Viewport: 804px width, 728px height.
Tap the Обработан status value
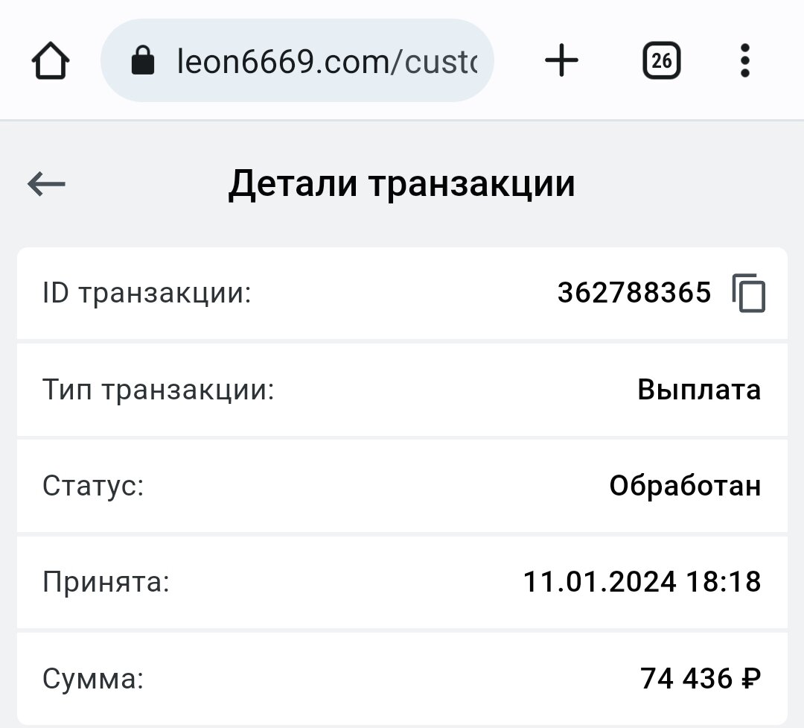685,485
